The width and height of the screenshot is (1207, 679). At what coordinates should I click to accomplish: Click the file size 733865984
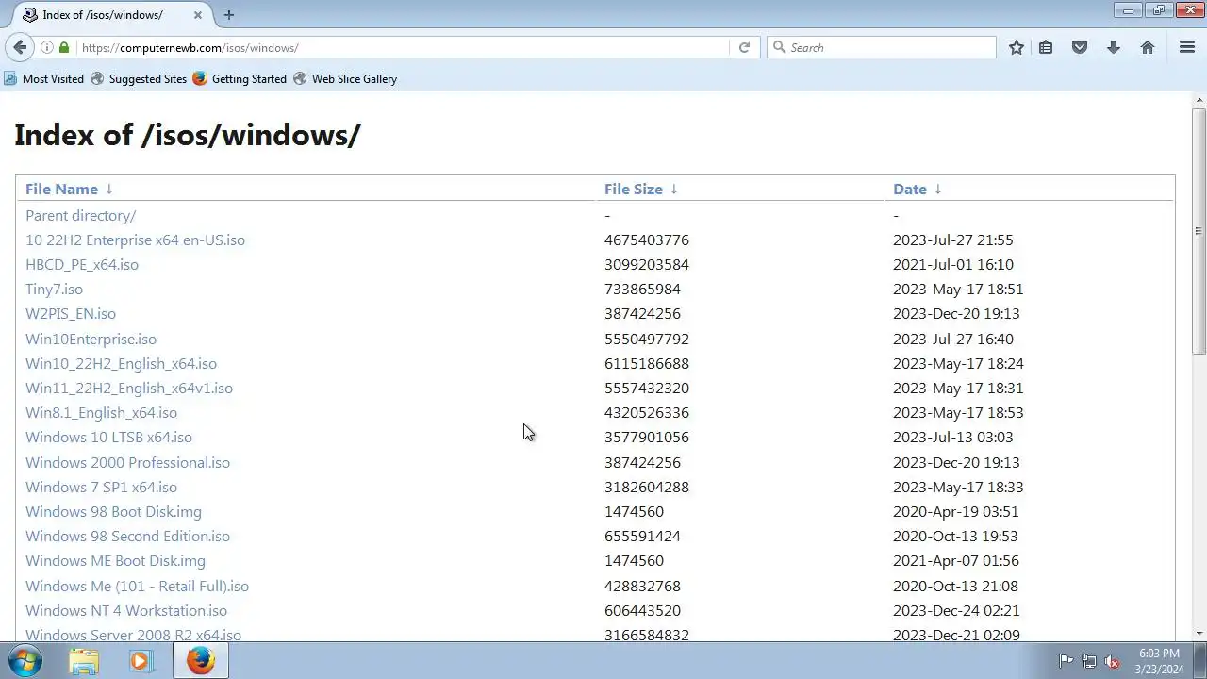tap(642, 289)
